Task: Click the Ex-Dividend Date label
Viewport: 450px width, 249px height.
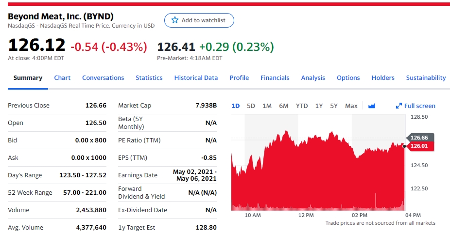Action: (x=143, y=210)
